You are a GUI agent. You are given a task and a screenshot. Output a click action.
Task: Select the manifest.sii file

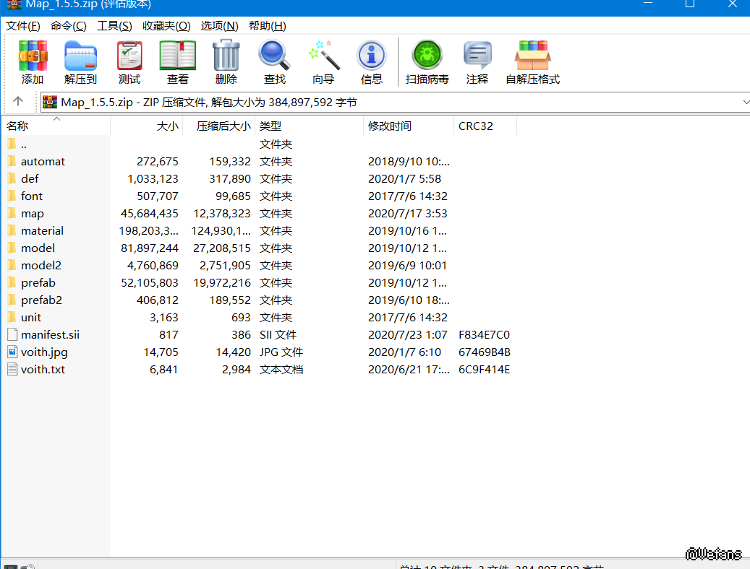click(x=50, y=335)
